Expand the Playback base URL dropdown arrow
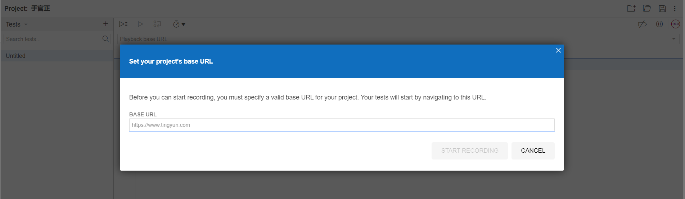 click(674, 39)
